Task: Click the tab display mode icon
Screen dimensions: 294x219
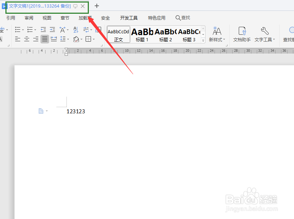Action: [75, 6]
